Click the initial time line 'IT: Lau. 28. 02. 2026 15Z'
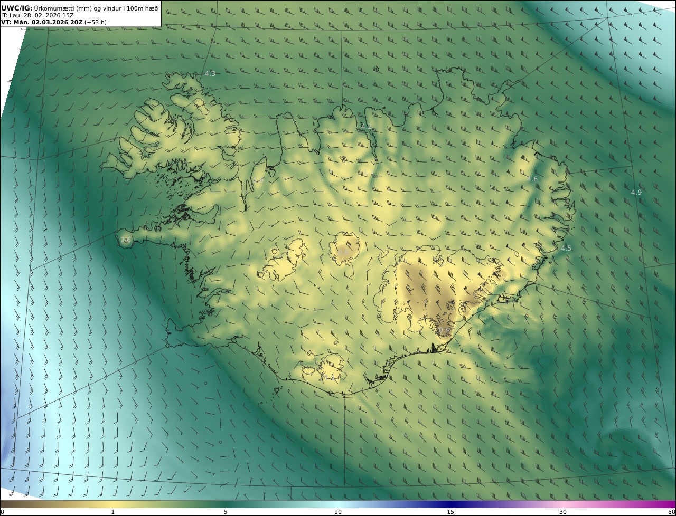Image resolution: width=676 pixels, height=516 pixels. (37, 15)
